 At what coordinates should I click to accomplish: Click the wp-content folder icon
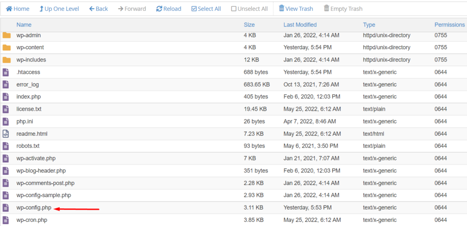coord(6,47)
